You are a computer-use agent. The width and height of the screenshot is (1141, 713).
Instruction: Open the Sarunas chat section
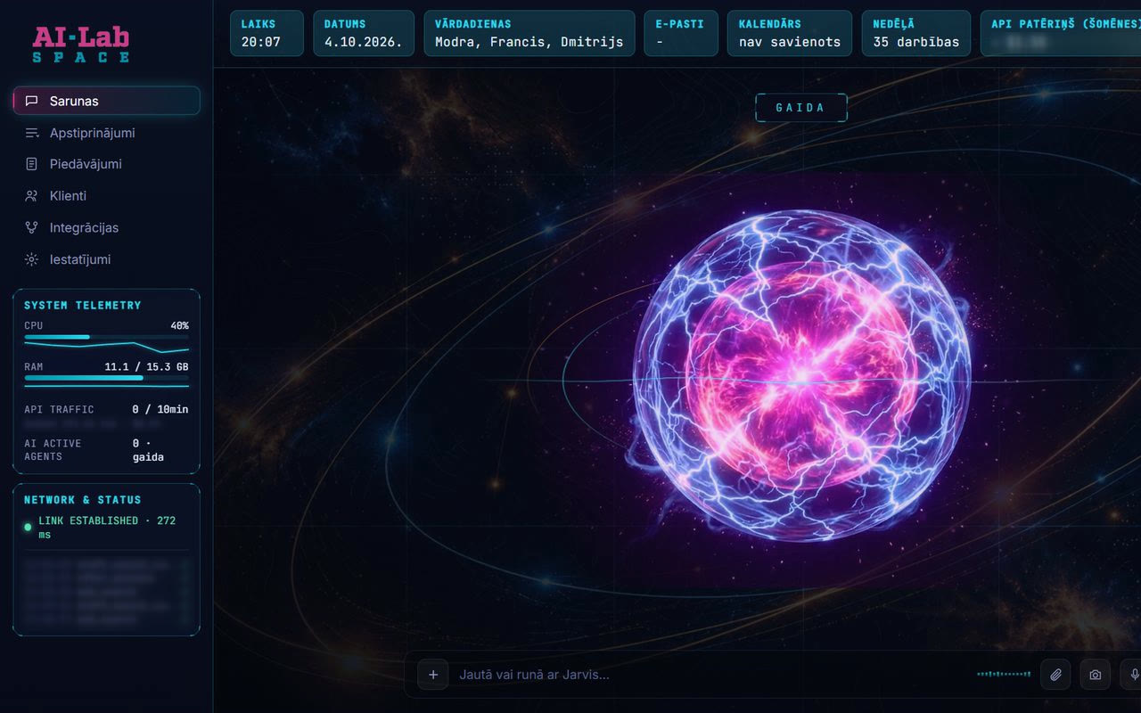106,101
